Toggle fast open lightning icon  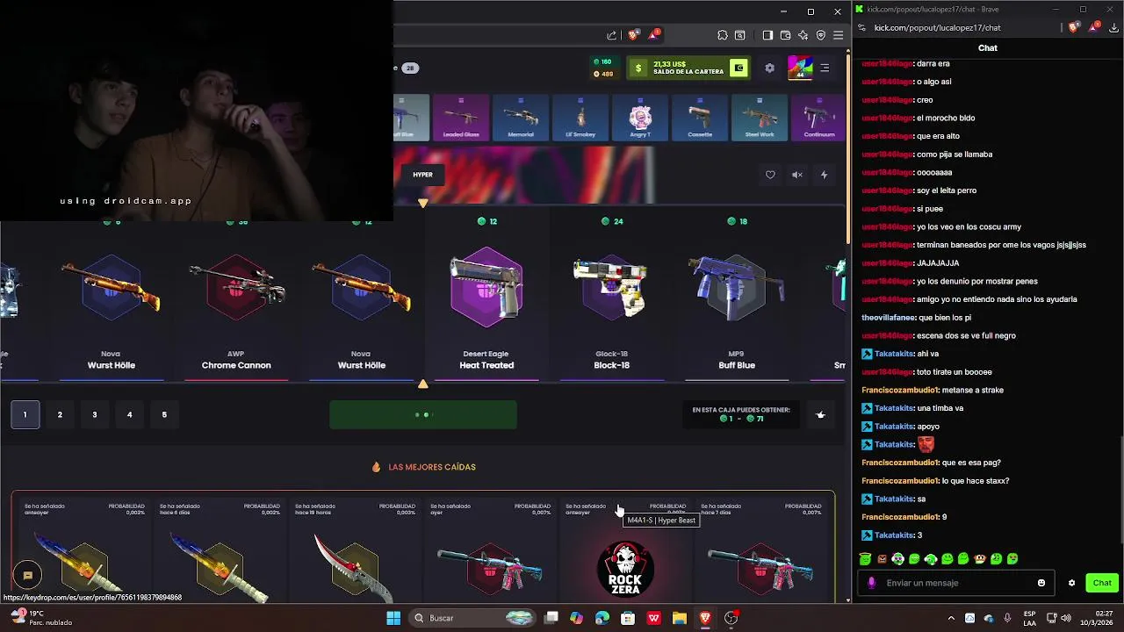pyautogui.click(x=824, y=175)
